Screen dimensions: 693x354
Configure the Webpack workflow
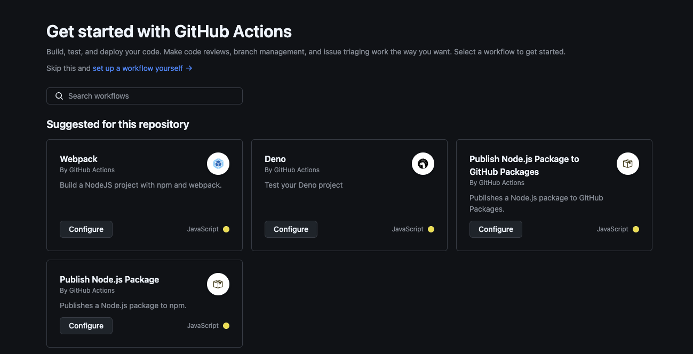pyautogui.click(x=86, y=229)
